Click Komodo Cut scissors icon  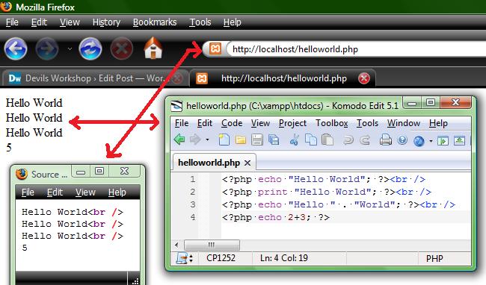[x=294, y=140]
